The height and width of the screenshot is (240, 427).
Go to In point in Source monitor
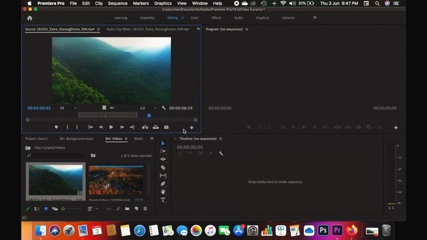click(91, 127)
